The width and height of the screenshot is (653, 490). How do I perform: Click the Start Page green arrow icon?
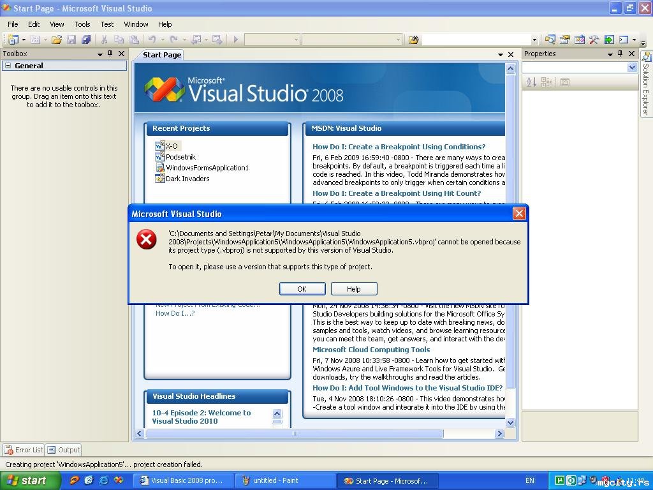click(x=609, y=40)
